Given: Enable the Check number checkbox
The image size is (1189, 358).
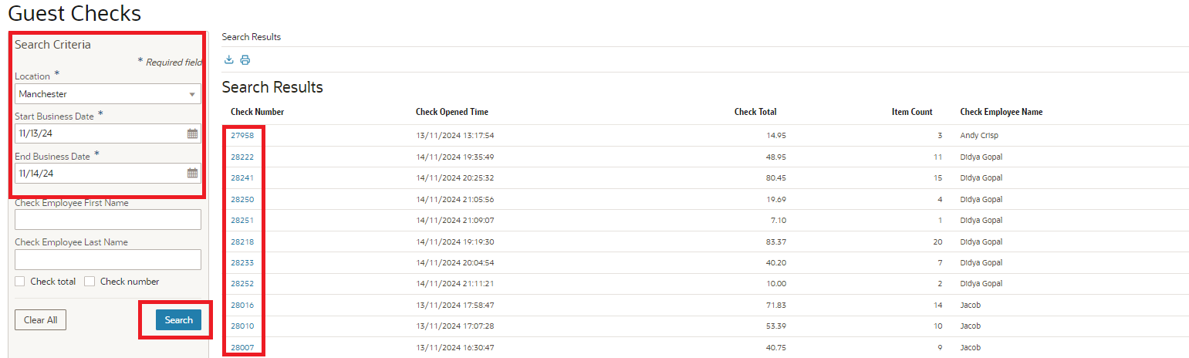Looking at the screenshot, I should point(90,282).
